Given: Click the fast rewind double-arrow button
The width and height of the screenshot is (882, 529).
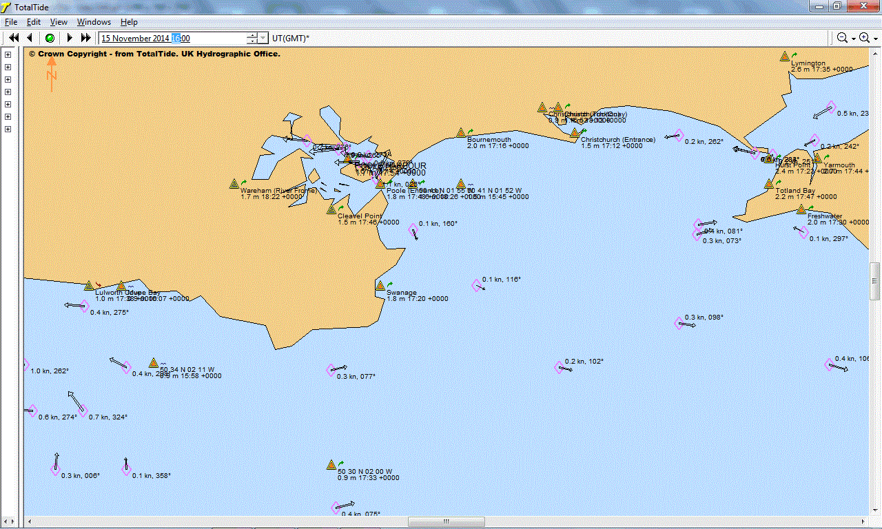Looking at the screenshot, I should (13, 38).
